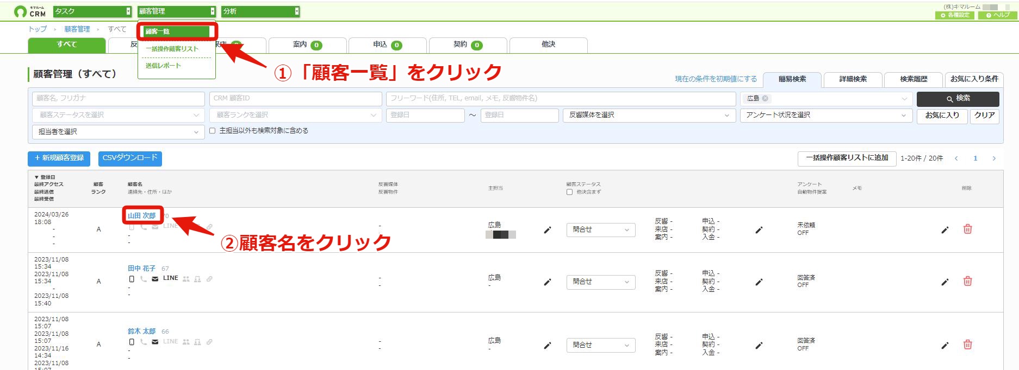Enable 主担当以外も検索対象に含める checkbox
This screenshot has width=1019, height=370.
[213, 131]
